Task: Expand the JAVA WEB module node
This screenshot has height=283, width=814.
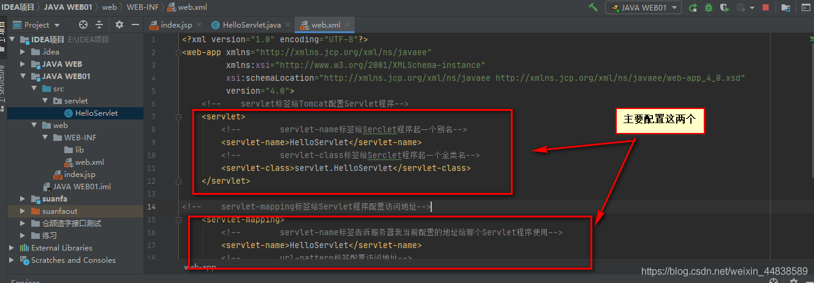Action: tap(23, 64)
